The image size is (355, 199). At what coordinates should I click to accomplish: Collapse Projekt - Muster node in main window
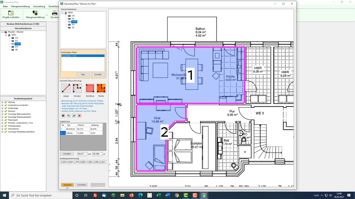[x=2, y=32]
